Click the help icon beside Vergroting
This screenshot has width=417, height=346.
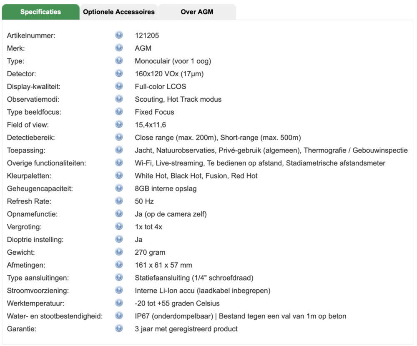point(119,226)
